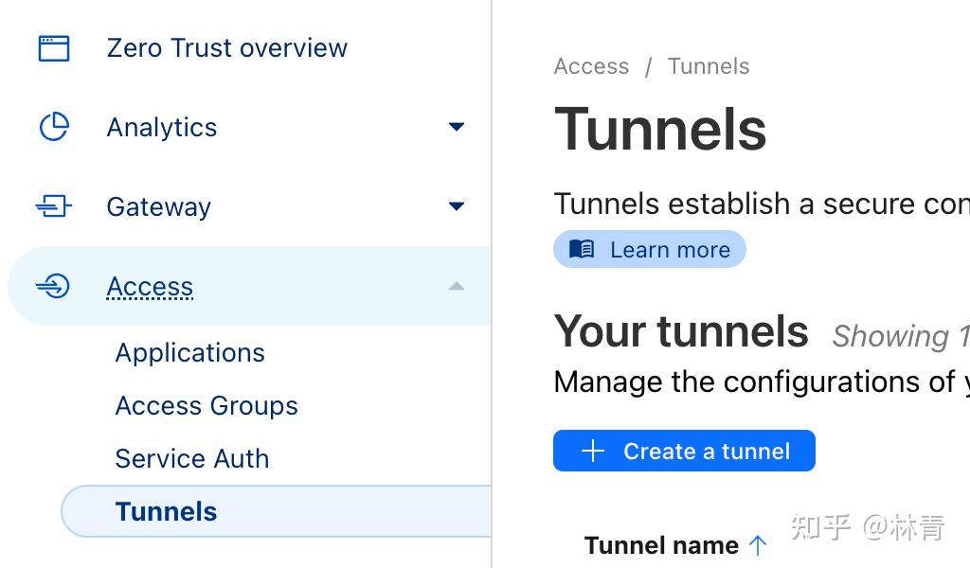Go to Access Groups

coord(207,406)
